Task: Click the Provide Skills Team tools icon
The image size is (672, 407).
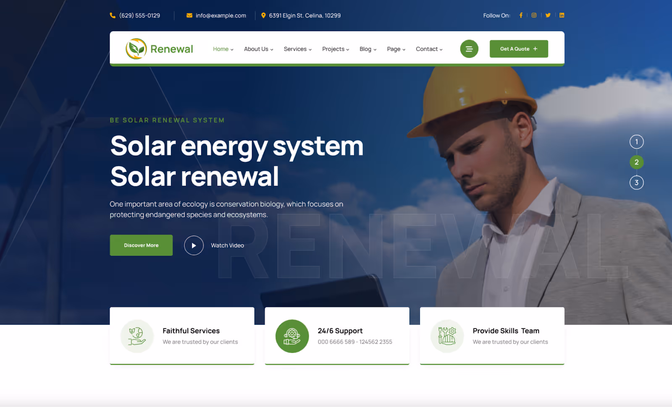Action: click(x=447, y=336)
